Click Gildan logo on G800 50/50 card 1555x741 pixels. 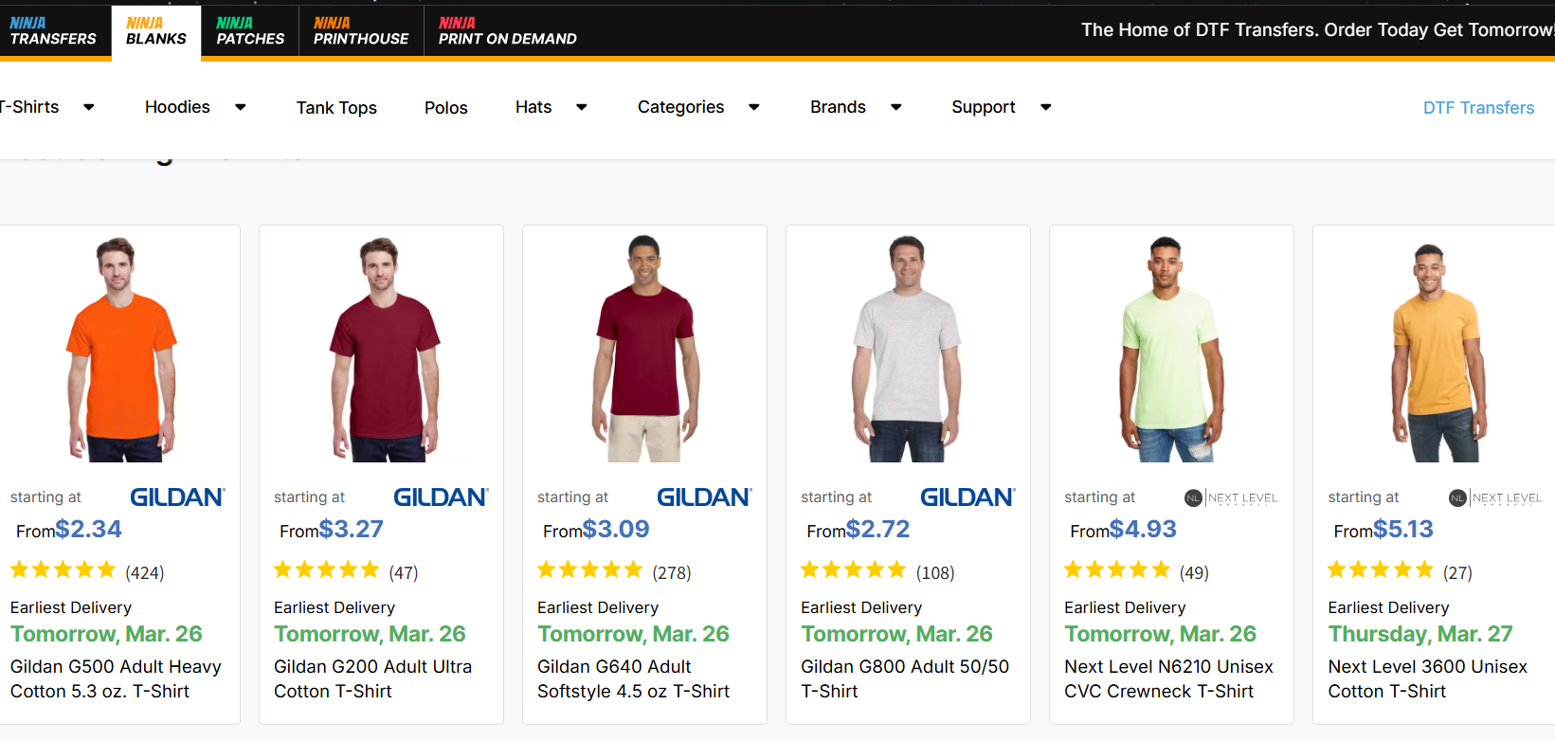[967, 497]
